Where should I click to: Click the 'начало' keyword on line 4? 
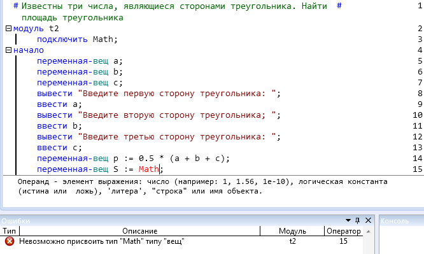point(29,50)
